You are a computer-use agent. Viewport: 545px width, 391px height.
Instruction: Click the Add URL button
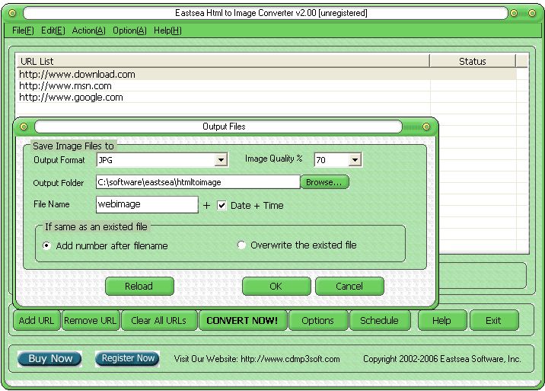pos(37,320)
